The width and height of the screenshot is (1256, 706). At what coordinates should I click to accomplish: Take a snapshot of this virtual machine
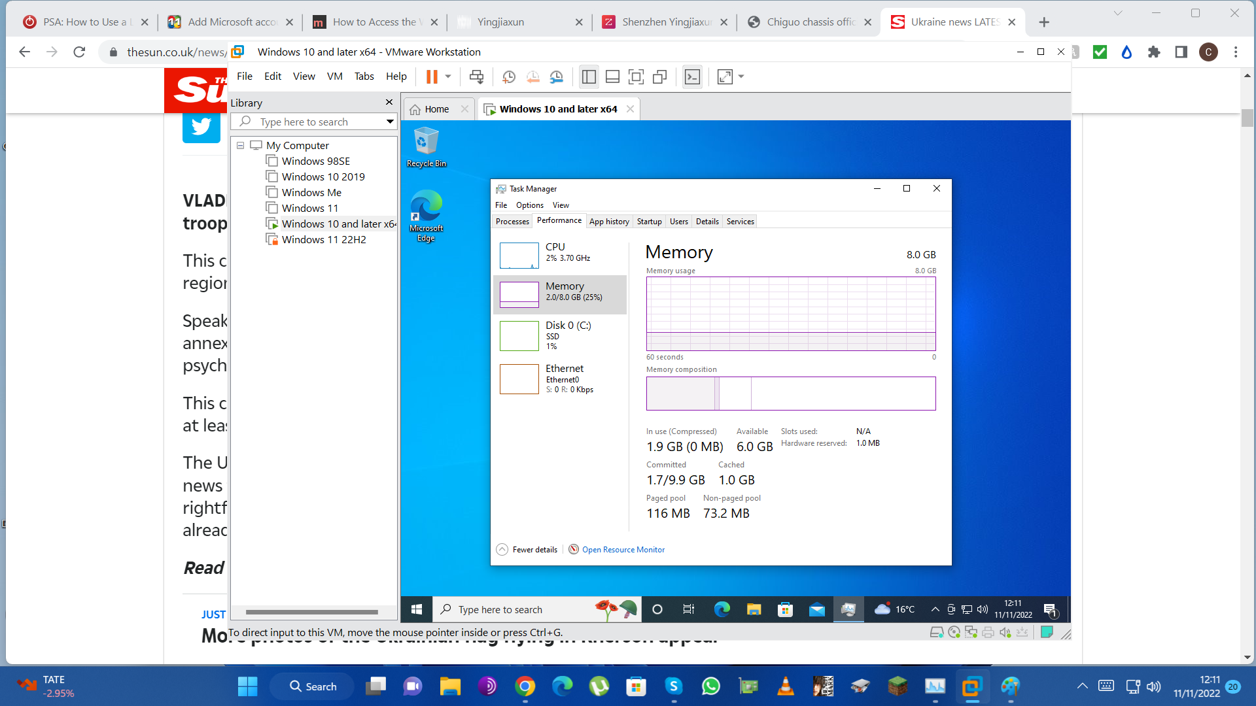508,76
